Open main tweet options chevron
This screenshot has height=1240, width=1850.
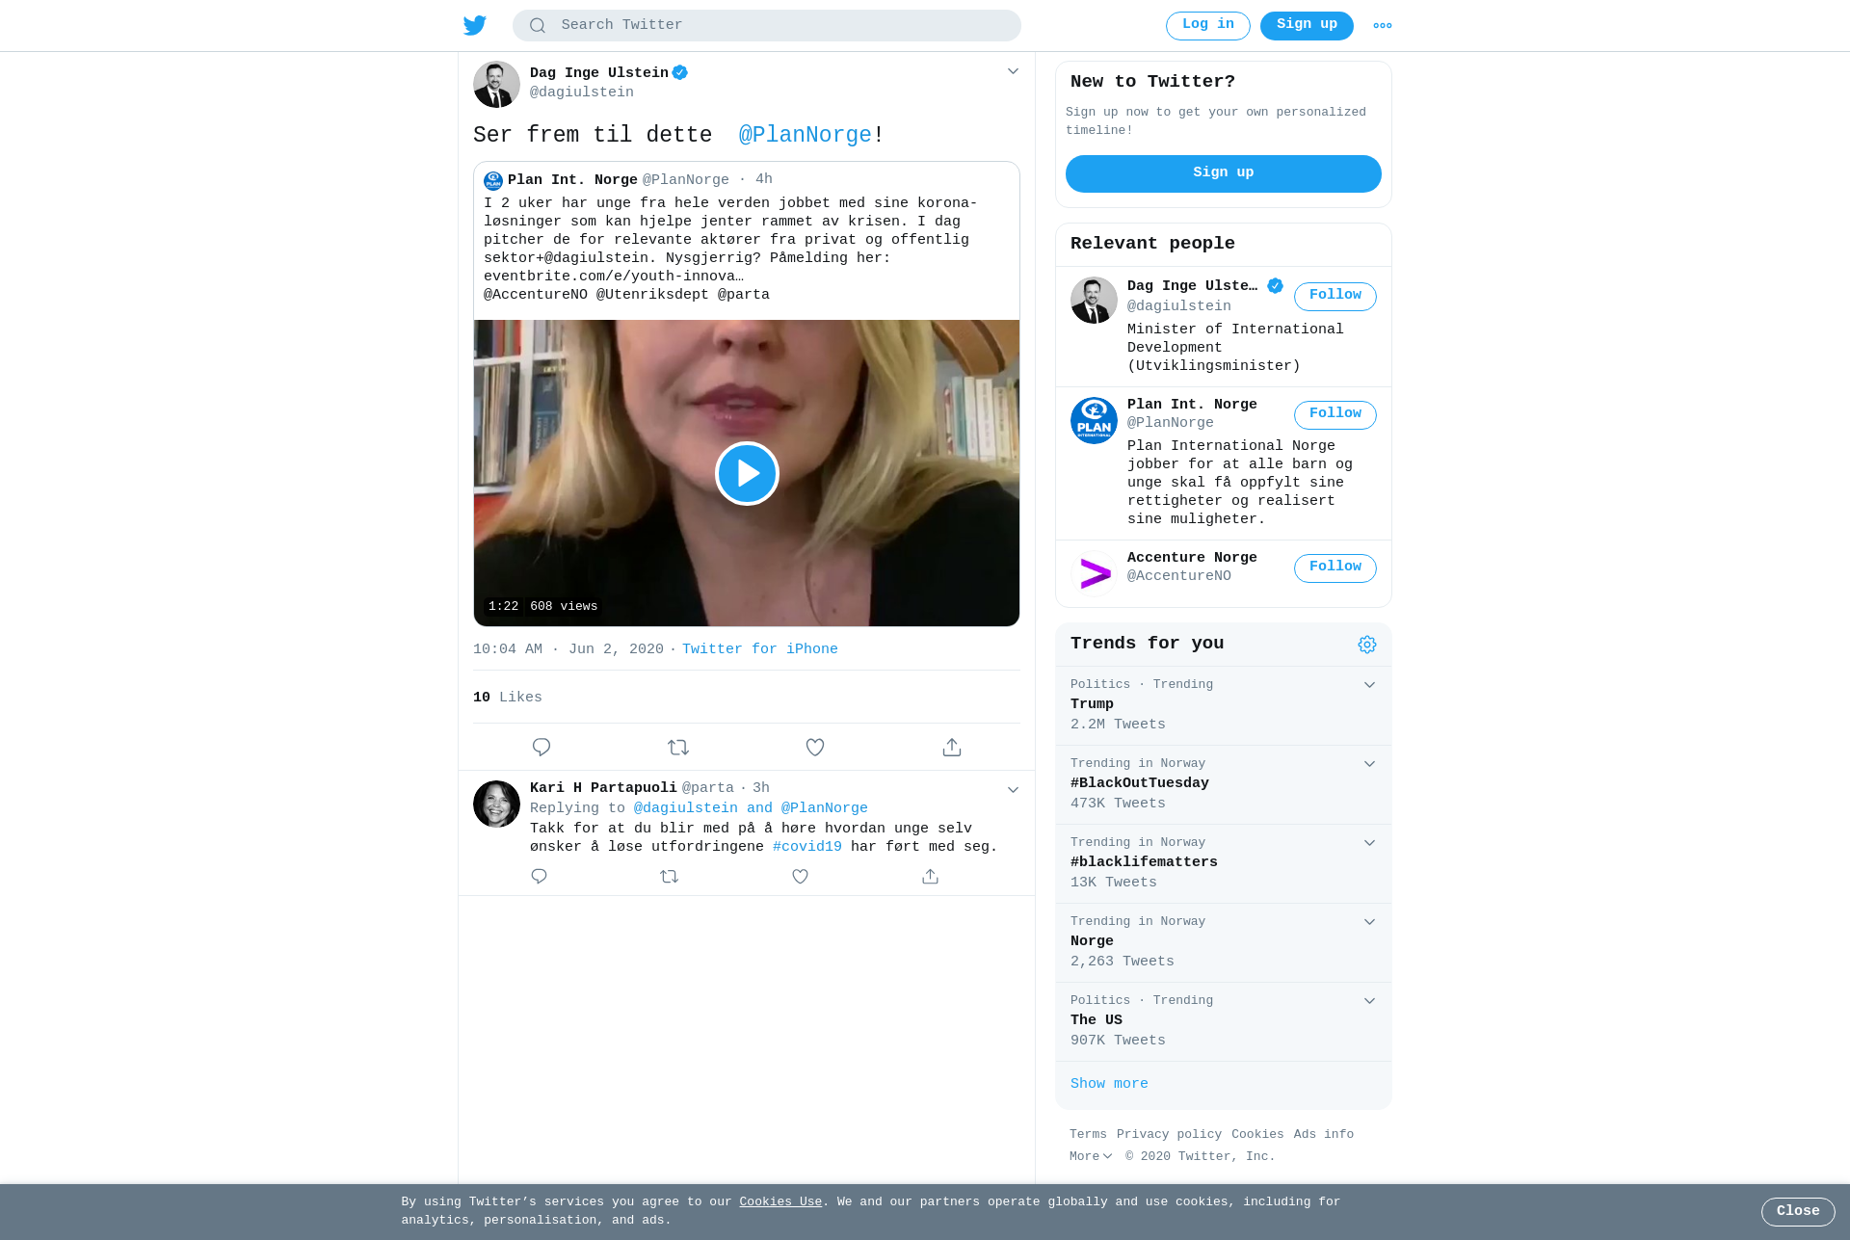(1013, 71)
